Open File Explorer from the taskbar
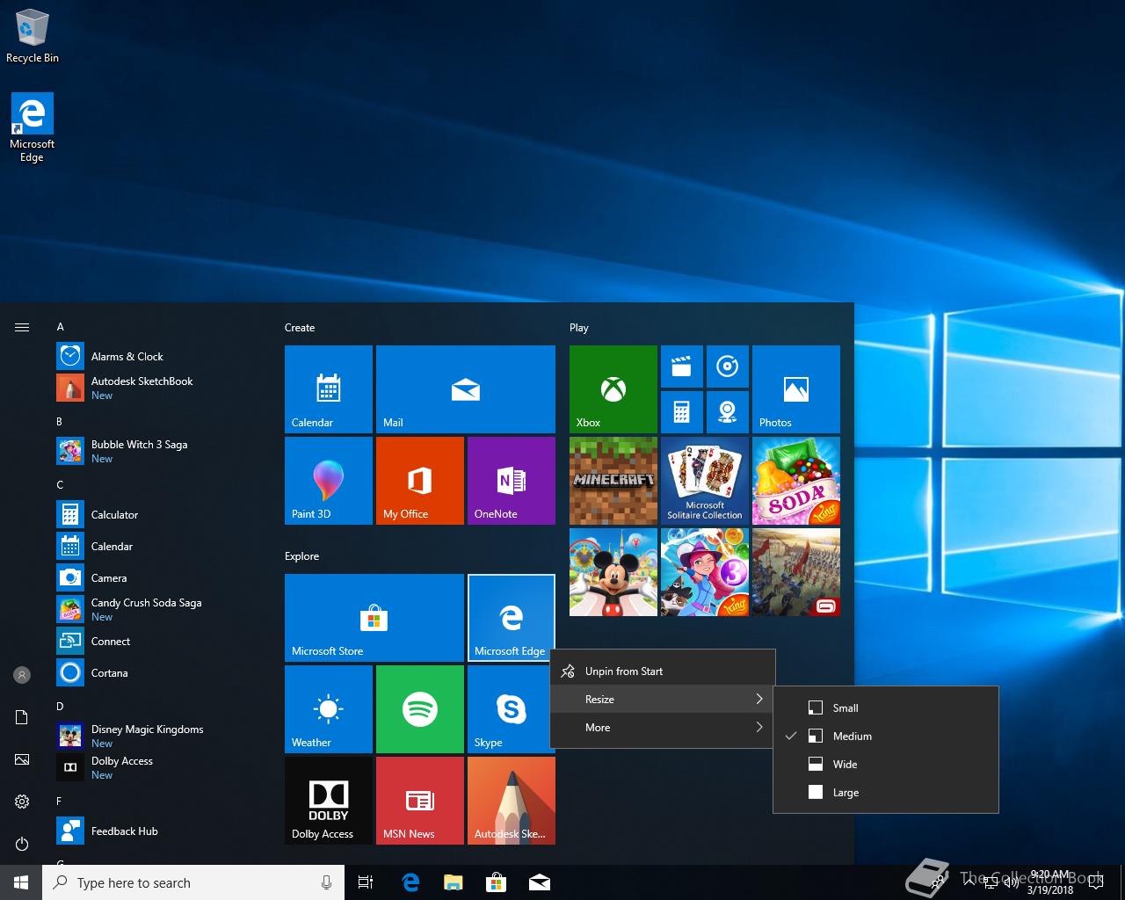The height and width of the screenshot is (900, 1125). coord(454,882)
